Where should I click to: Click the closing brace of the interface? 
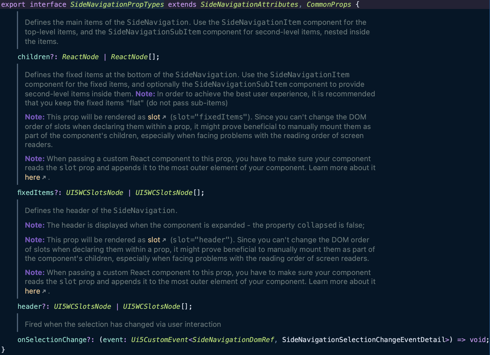tap(3, 350)
